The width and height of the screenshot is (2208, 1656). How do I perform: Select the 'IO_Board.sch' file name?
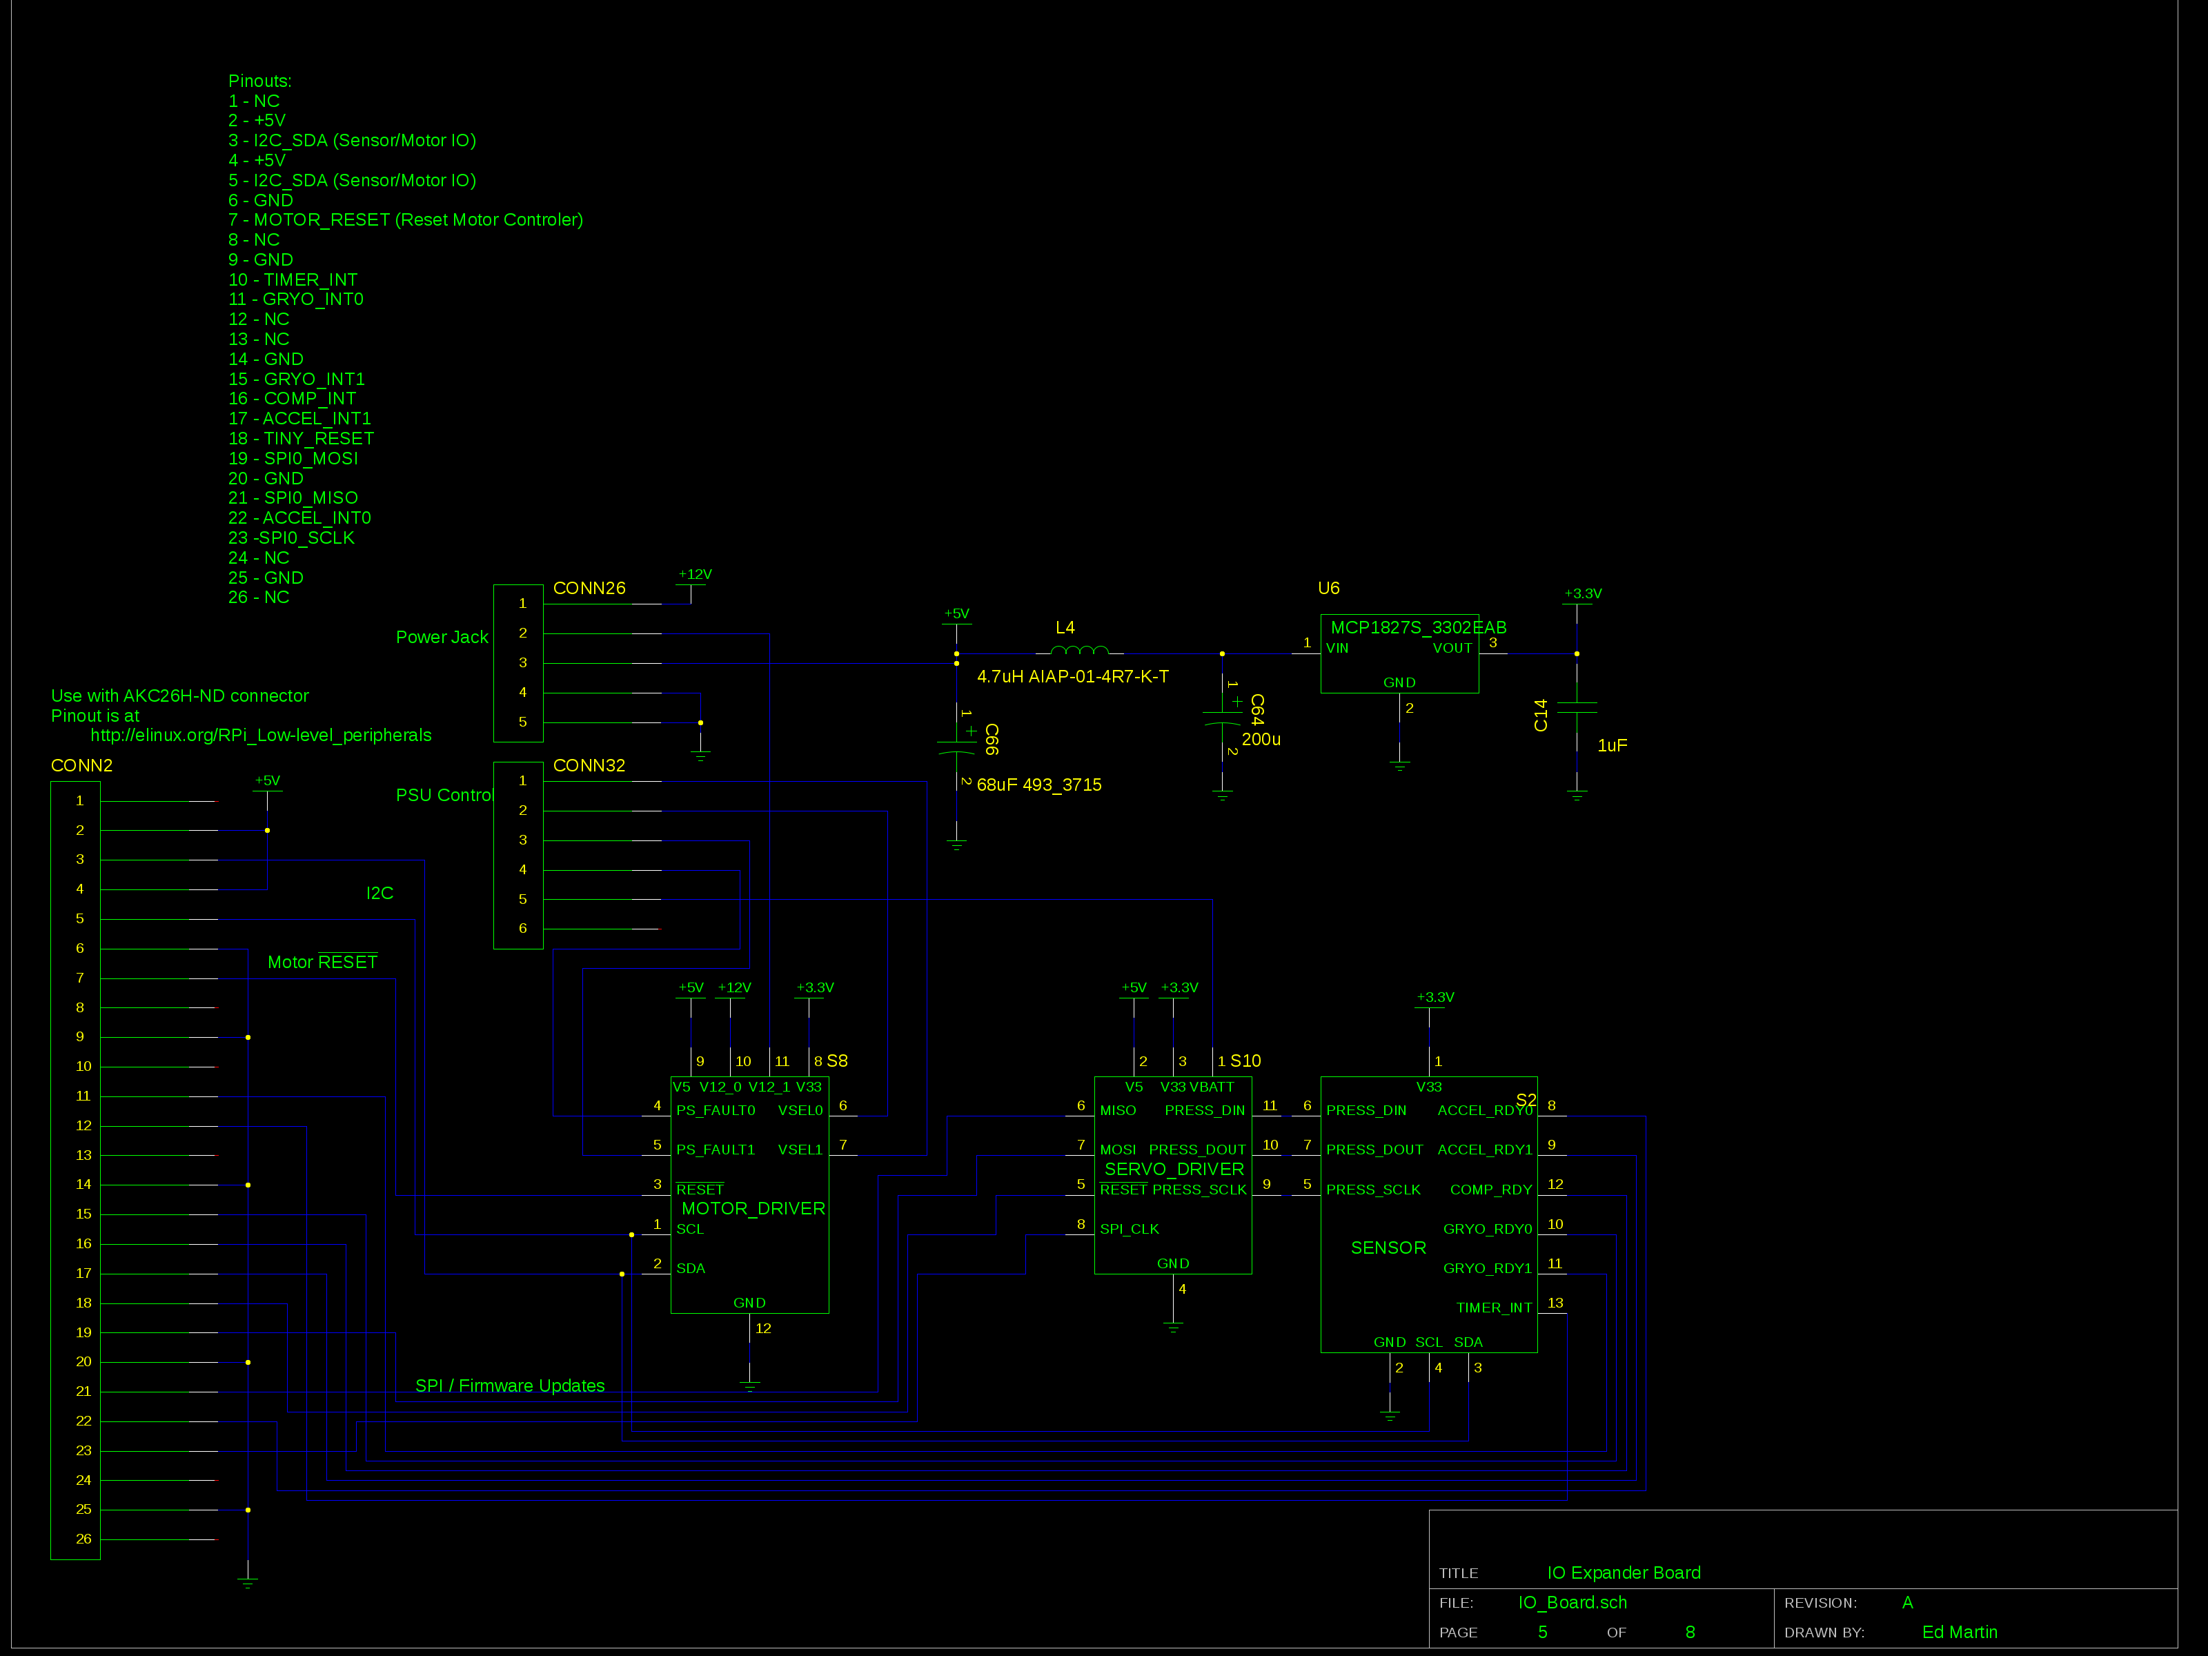[1572, 1602]
